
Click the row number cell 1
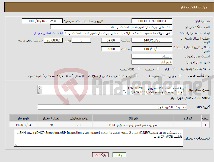click(205, 125)
